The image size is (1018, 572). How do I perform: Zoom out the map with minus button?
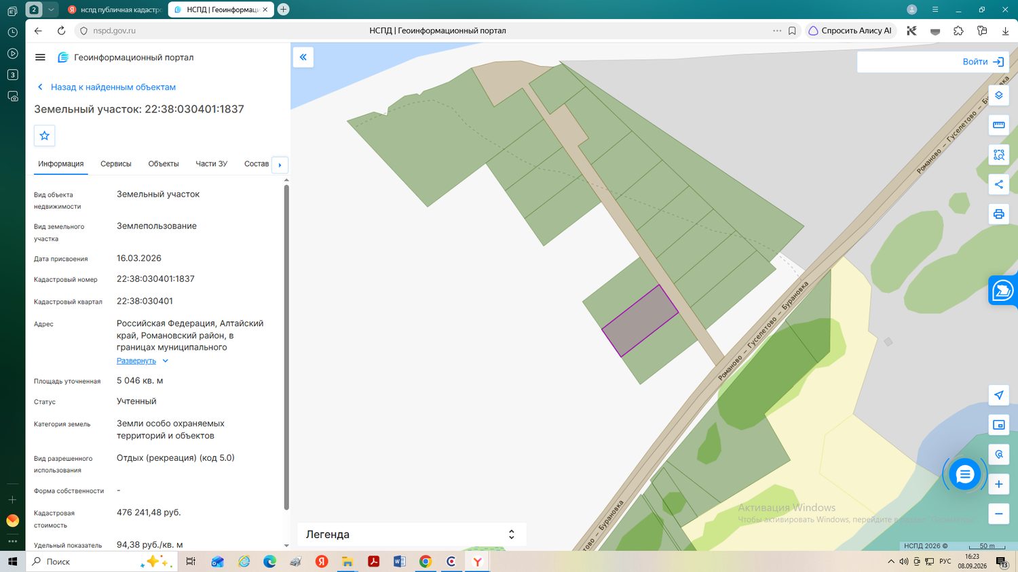998,514
